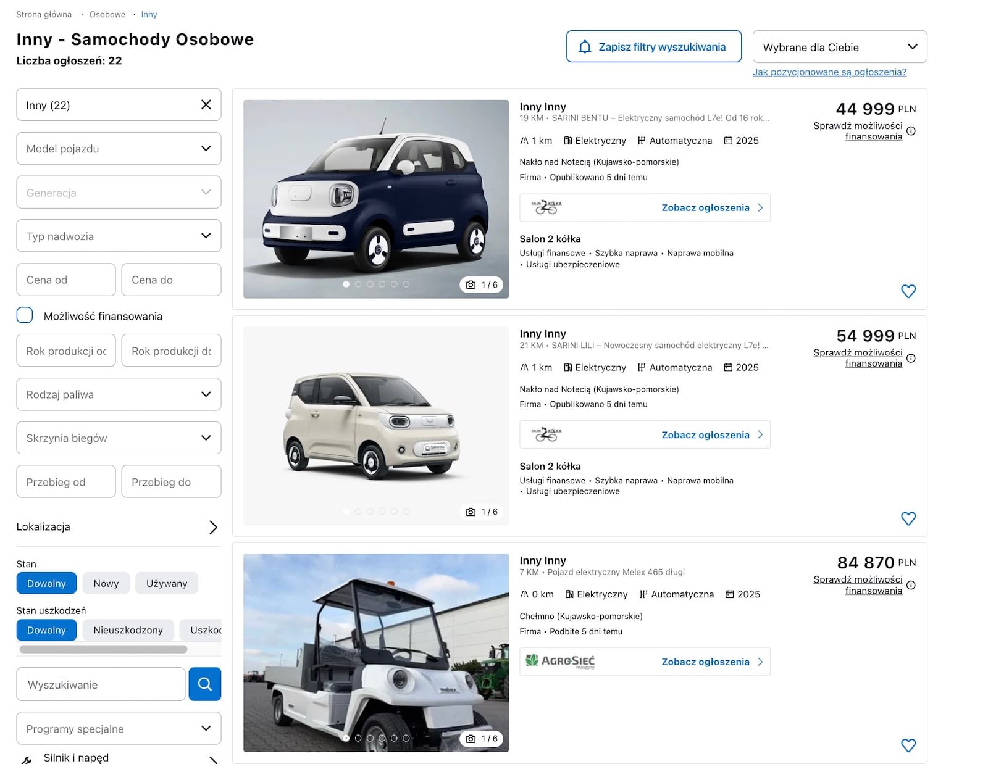This screenshot has width=988, height=764.
Task: Click the photo counter 1/6 on the blue car image
Action: 482,284
